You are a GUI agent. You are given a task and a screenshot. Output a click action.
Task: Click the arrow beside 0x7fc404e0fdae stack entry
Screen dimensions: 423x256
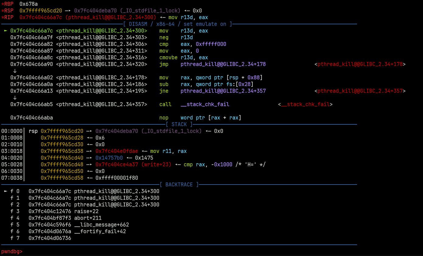coord(89,151)
